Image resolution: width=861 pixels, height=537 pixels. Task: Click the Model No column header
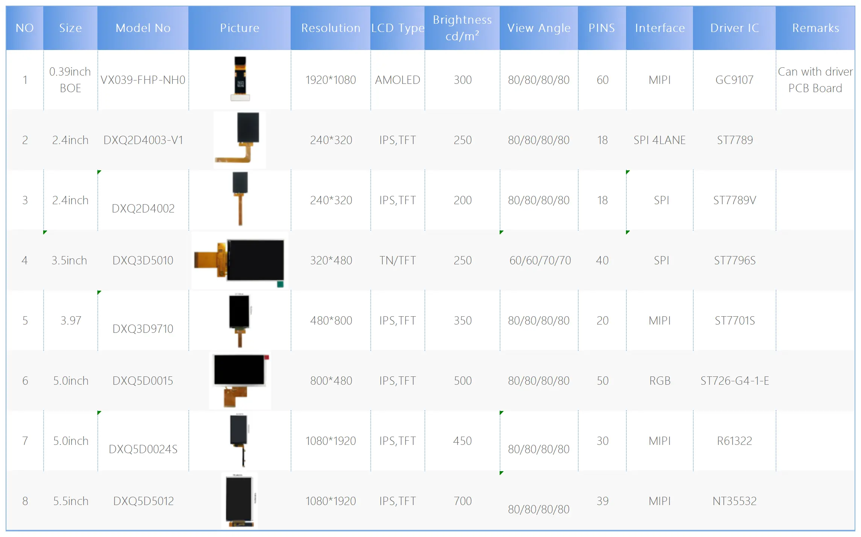point(143,28)
